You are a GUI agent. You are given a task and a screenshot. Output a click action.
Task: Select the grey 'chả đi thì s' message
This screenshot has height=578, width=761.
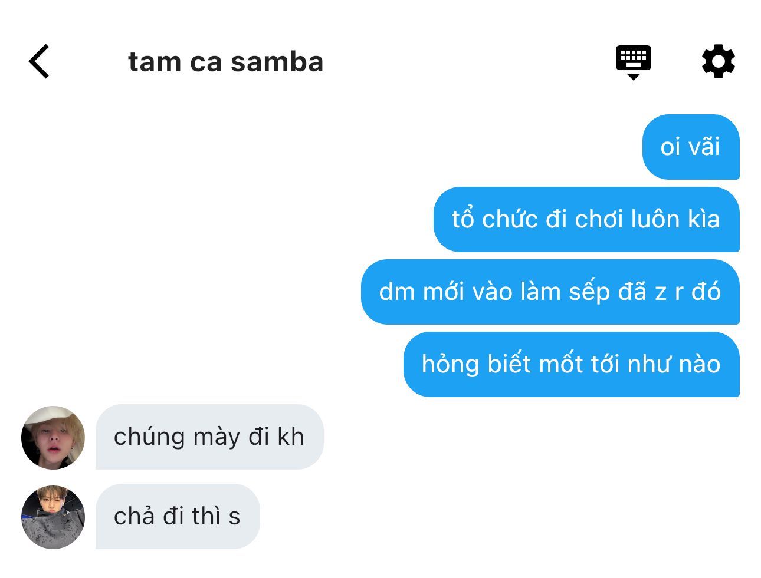pyautogui.click(x=178, y=516)
